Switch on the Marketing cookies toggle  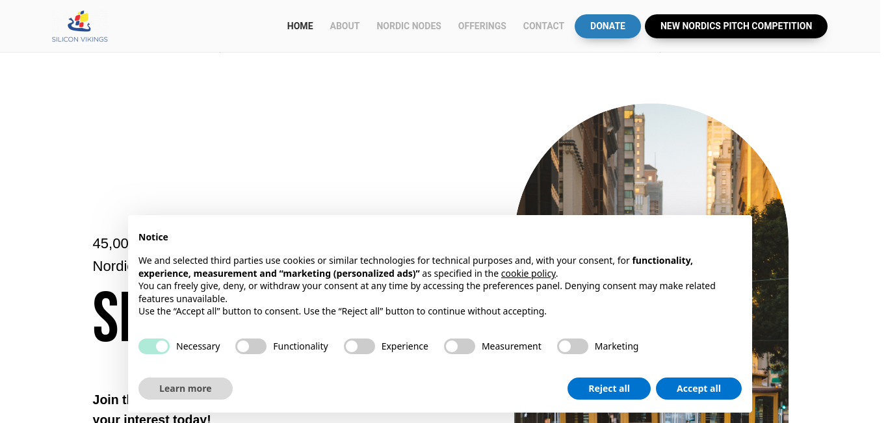(x=573, y=346)
